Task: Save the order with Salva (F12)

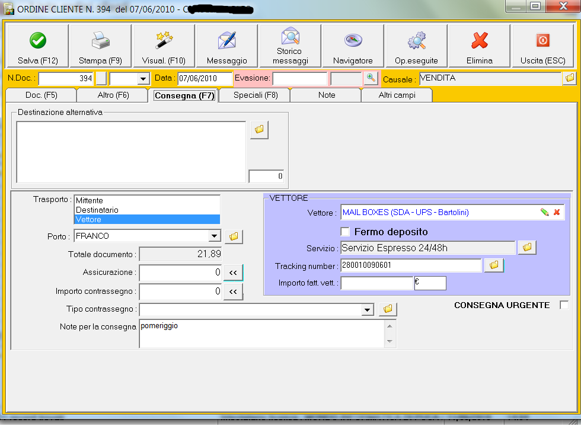Action: pos(38,46)
